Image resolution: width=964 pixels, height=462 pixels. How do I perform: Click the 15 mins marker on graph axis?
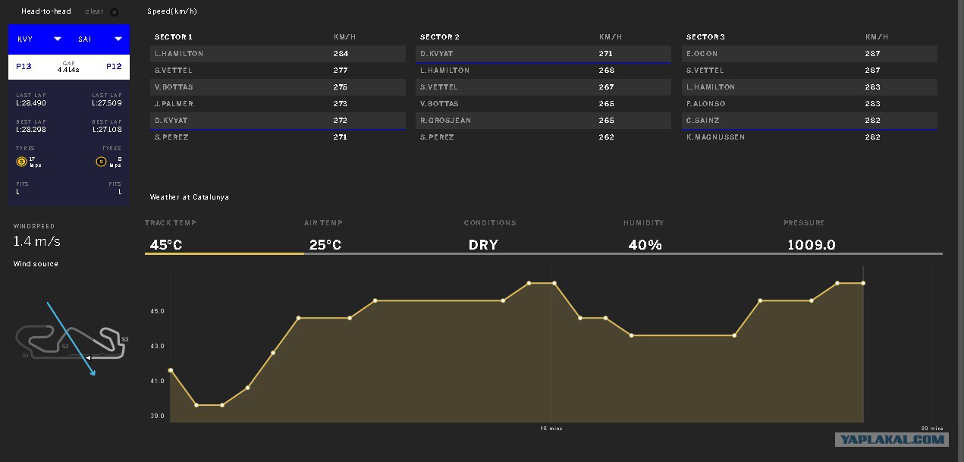[551, 429]
